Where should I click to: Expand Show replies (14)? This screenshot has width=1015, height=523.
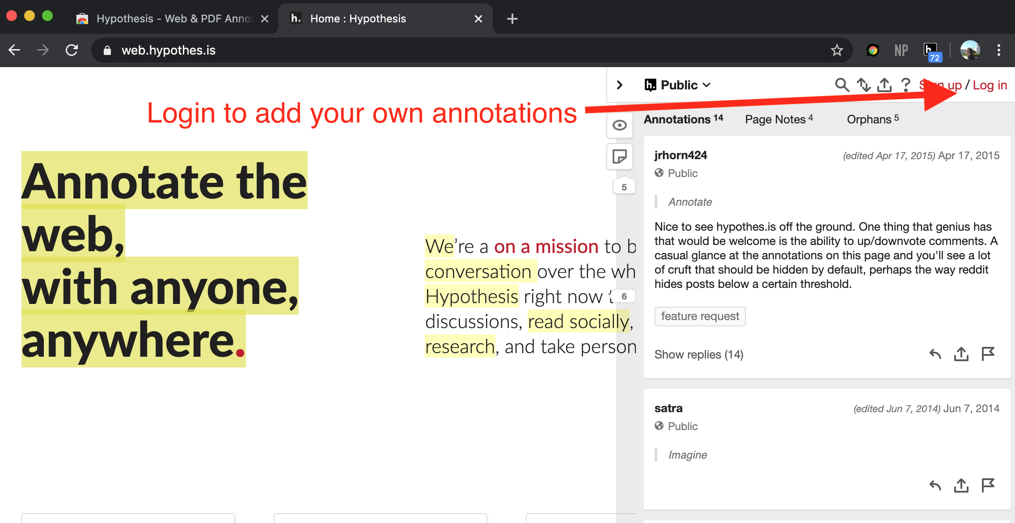point(698,354)
